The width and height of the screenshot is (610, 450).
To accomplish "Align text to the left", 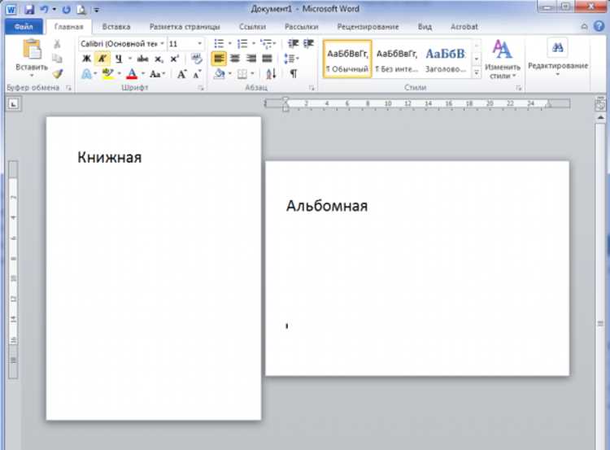I will tap(219, 59).
